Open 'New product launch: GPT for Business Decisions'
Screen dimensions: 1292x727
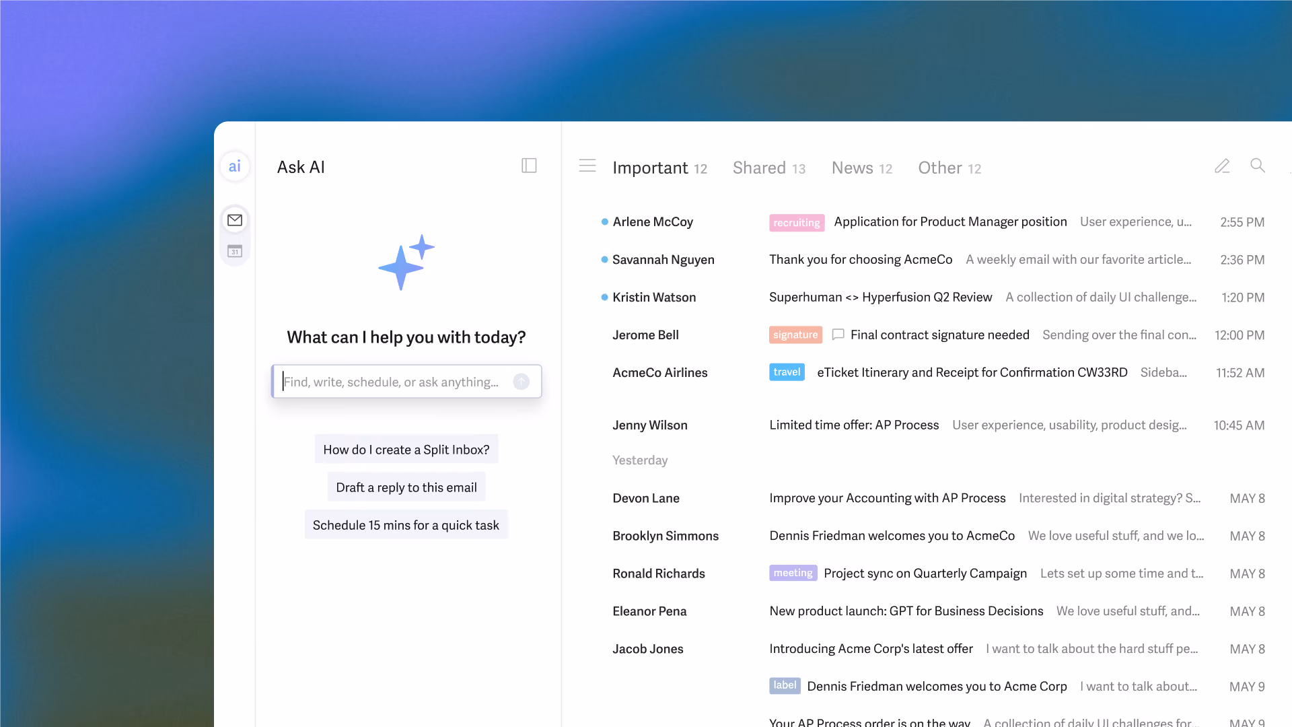[906, 611]
